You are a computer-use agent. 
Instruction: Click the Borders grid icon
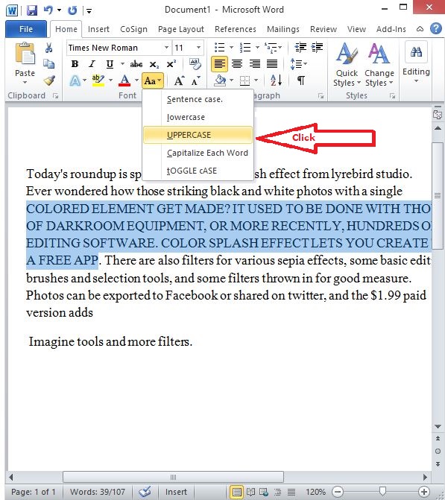tap(244, 80)
